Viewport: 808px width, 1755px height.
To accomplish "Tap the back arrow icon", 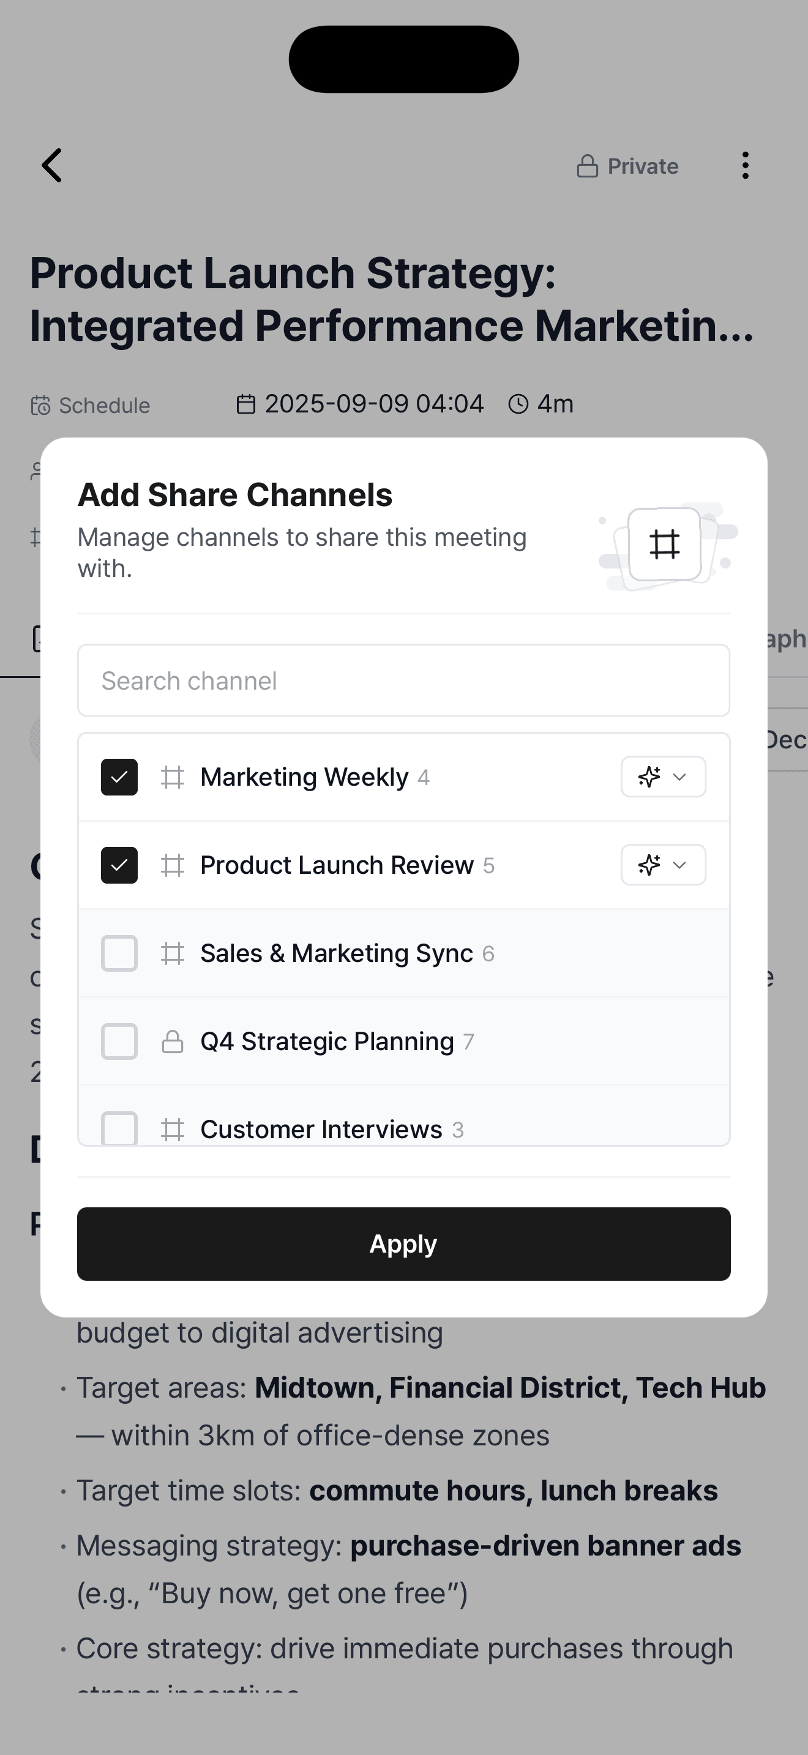I will pos(52,166).
